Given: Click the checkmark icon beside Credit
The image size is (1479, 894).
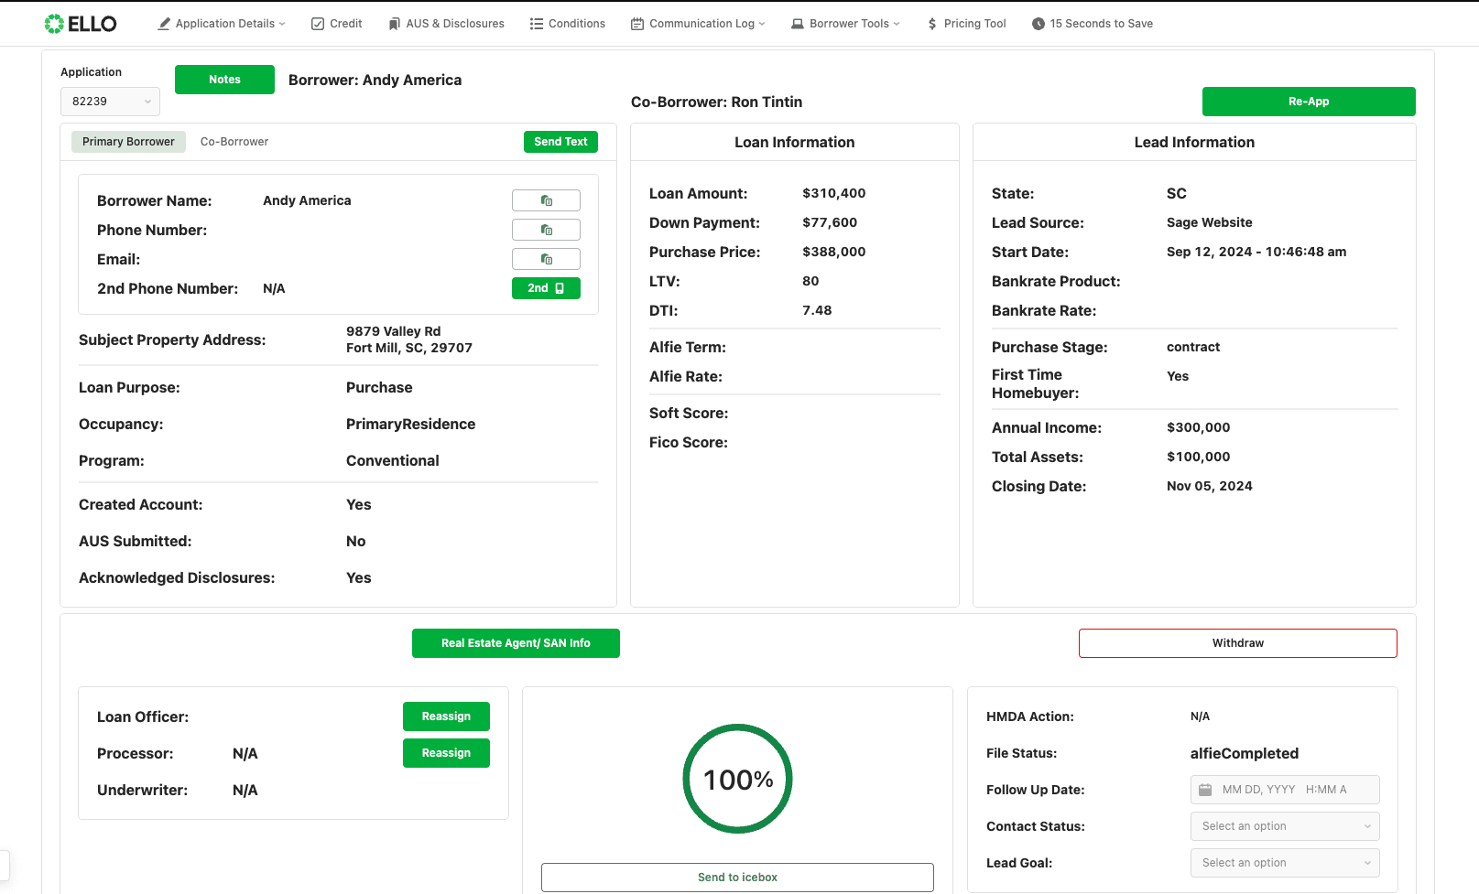Looking at the screenshot, I should [316, 23].
